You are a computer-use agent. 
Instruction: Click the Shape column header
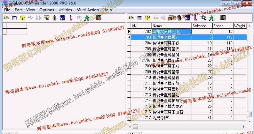click(223, 26)
